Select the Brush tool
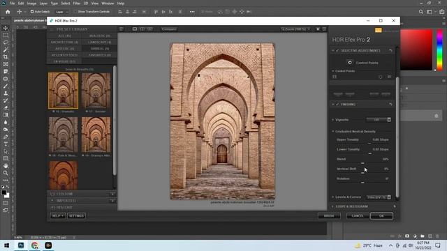Screen dimensions: 447x251 point(6,86)
